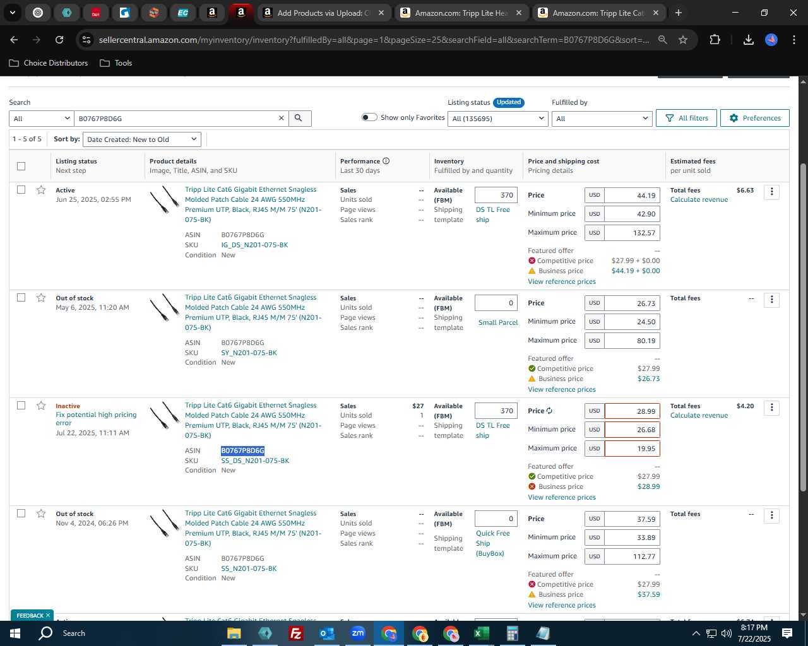Open the browser zoom magnifier in address bar
This screenshot has height=646, width=808.
[662, 40]
